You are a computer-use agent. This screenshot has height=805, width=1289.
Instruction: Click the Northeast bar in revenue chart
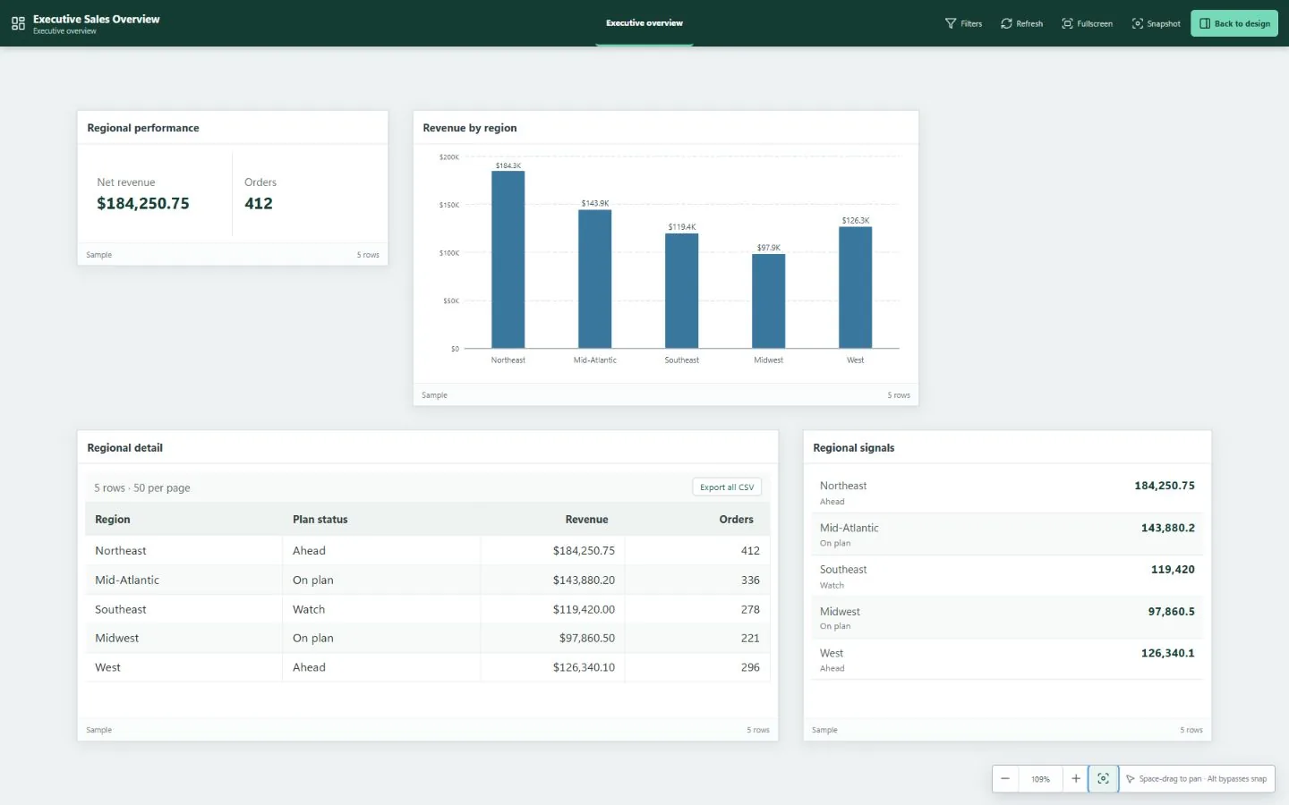pos(508,259)
